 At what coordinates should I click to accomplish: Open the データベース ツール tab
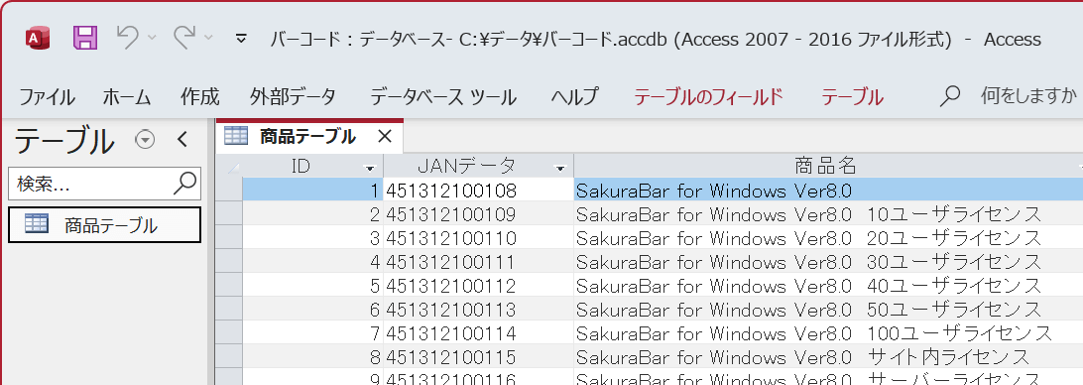pyautogui.click(x=443, y=97)
